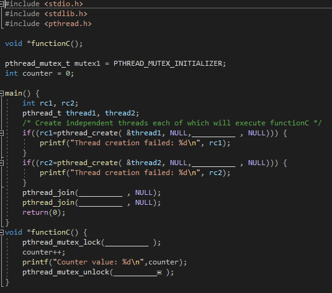This screenshot has height=293, width=332.
Task: Click the blank argument after &thread2, NULL
Action: 213,163
